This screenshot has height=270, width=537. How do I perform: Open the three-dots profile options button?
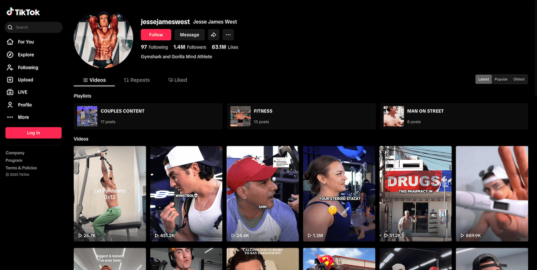pos(228,35)
